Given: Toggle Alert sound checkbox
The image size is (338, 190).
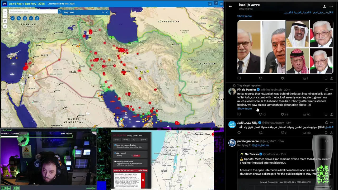Looking at the screenshot, I should 115,153.
